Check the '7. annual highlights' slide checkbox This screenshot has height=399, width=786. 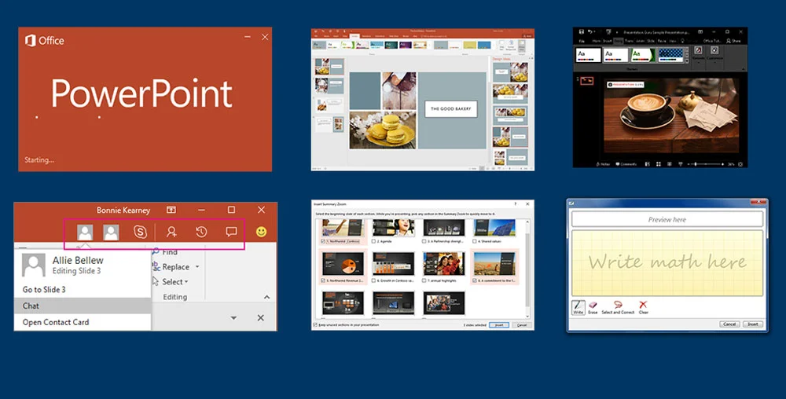click(x=424, y=280)
